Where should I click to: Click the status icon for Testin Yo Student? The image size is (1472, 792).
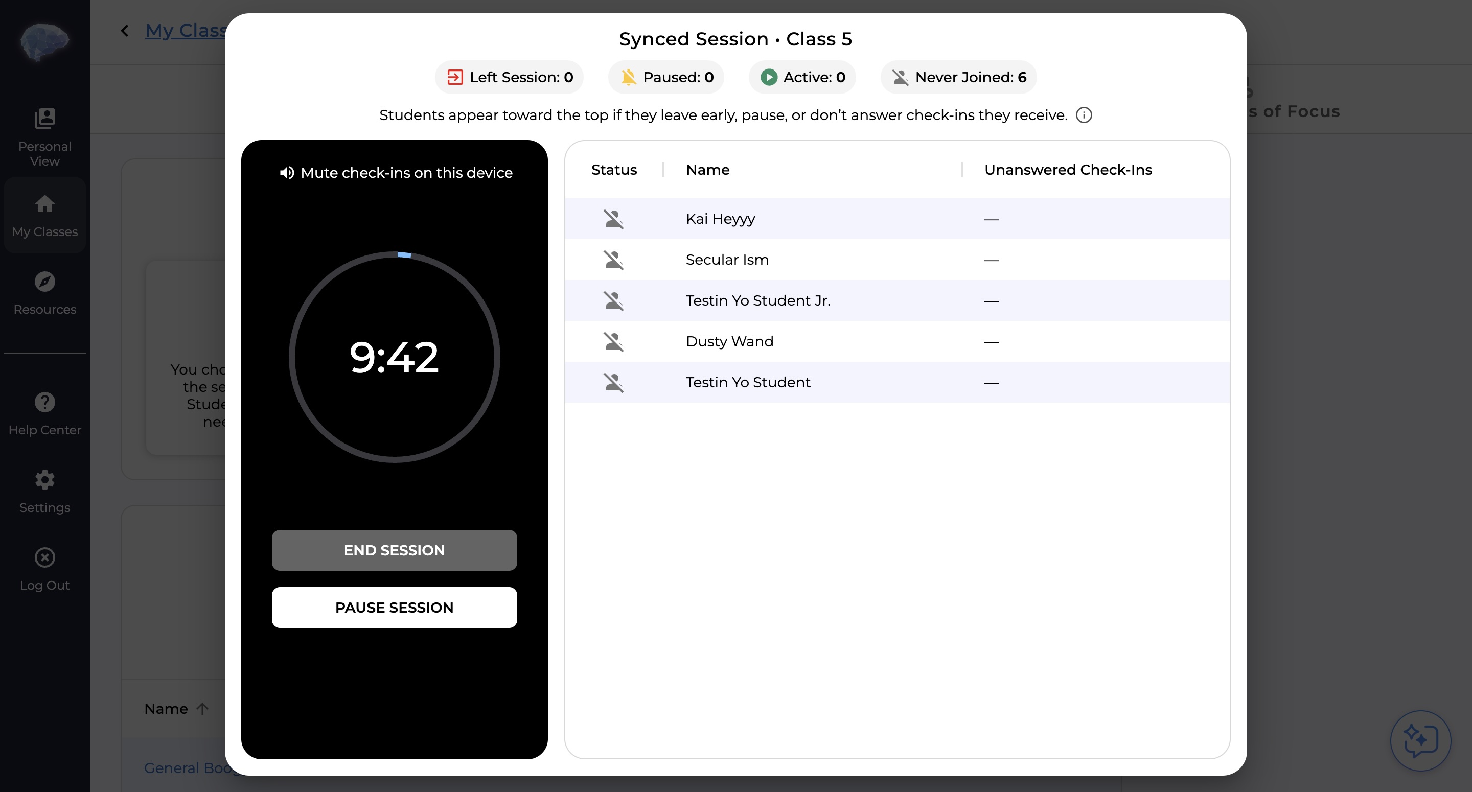click(614, 382)
